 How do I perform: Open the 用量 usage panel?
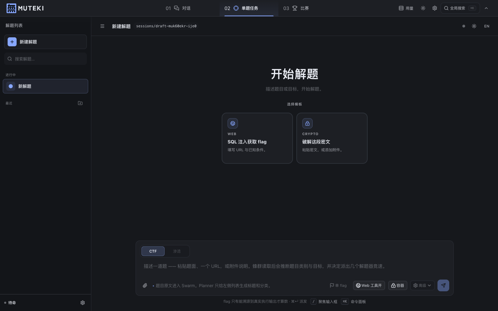(406, 8)
